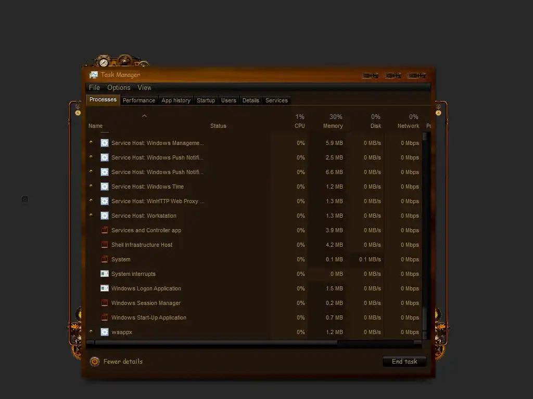Click the horizontal scrollbar thumb
Screen dimensions: 533x399
pyautogui.click(x=216, y=342)
